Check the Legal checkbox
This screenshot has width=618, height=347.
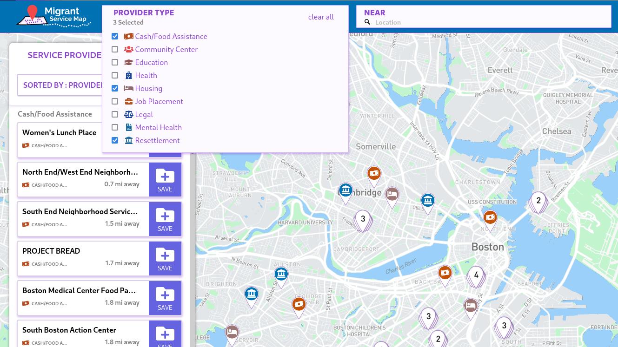coord(115,114)
